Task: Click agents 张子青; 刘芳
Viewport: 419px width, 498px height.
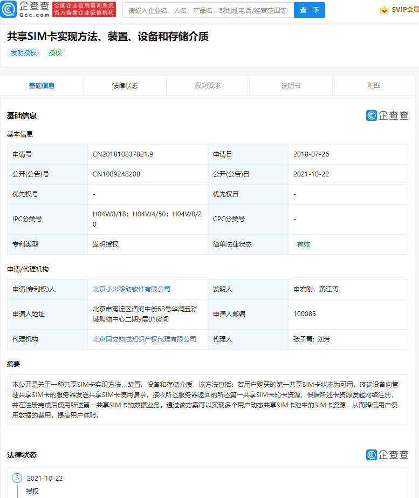Action: [x=312, y=339]
